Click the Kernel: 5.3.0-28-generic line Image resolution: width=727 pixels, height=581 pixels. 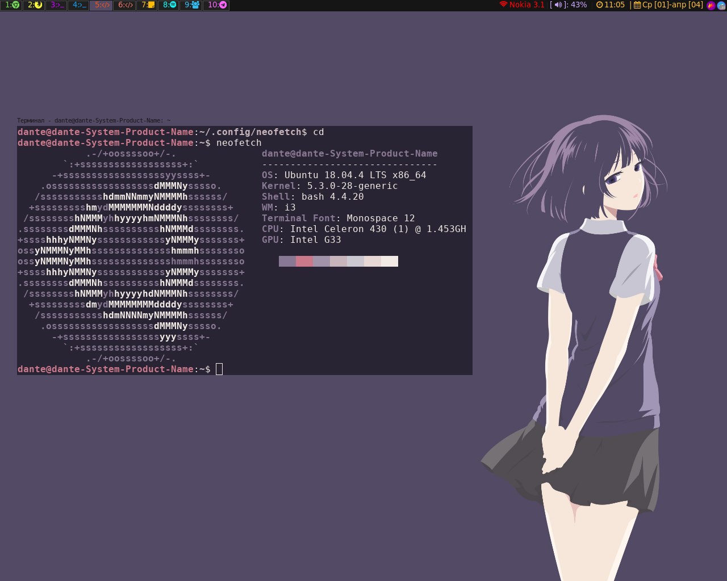(x=330, y=186)
